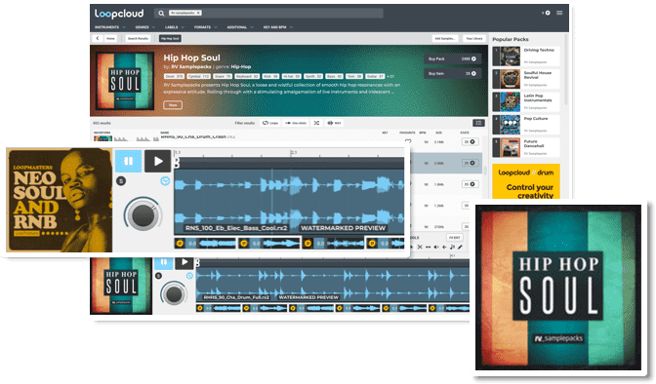Select the Guitar tag in pack header
The width and height of the screenshot is (656, 384).
point(375,76)
